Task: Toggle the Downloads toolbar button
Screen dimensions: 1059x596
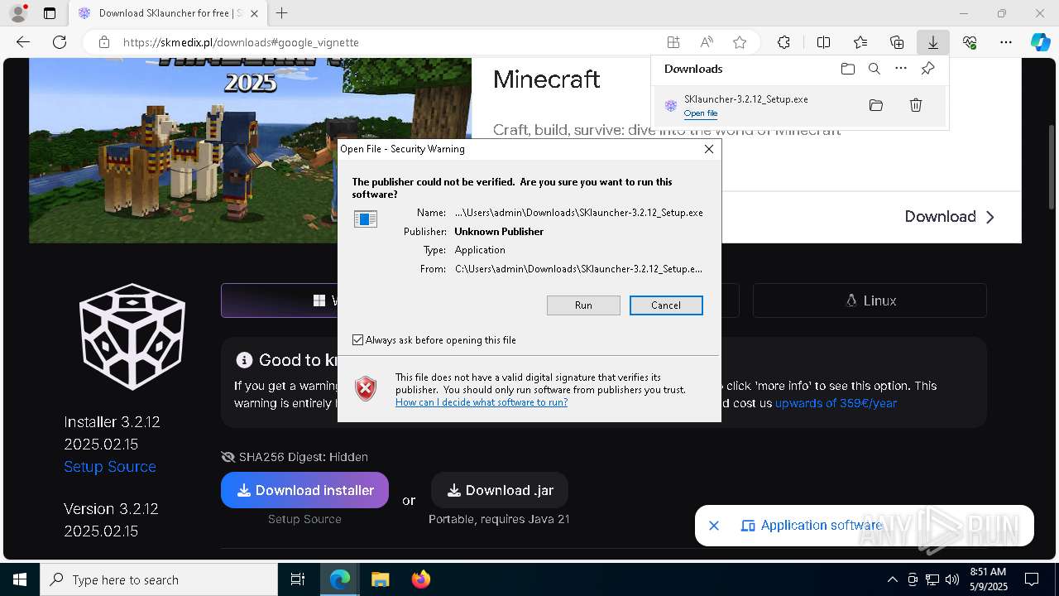Action: (932, 42)
